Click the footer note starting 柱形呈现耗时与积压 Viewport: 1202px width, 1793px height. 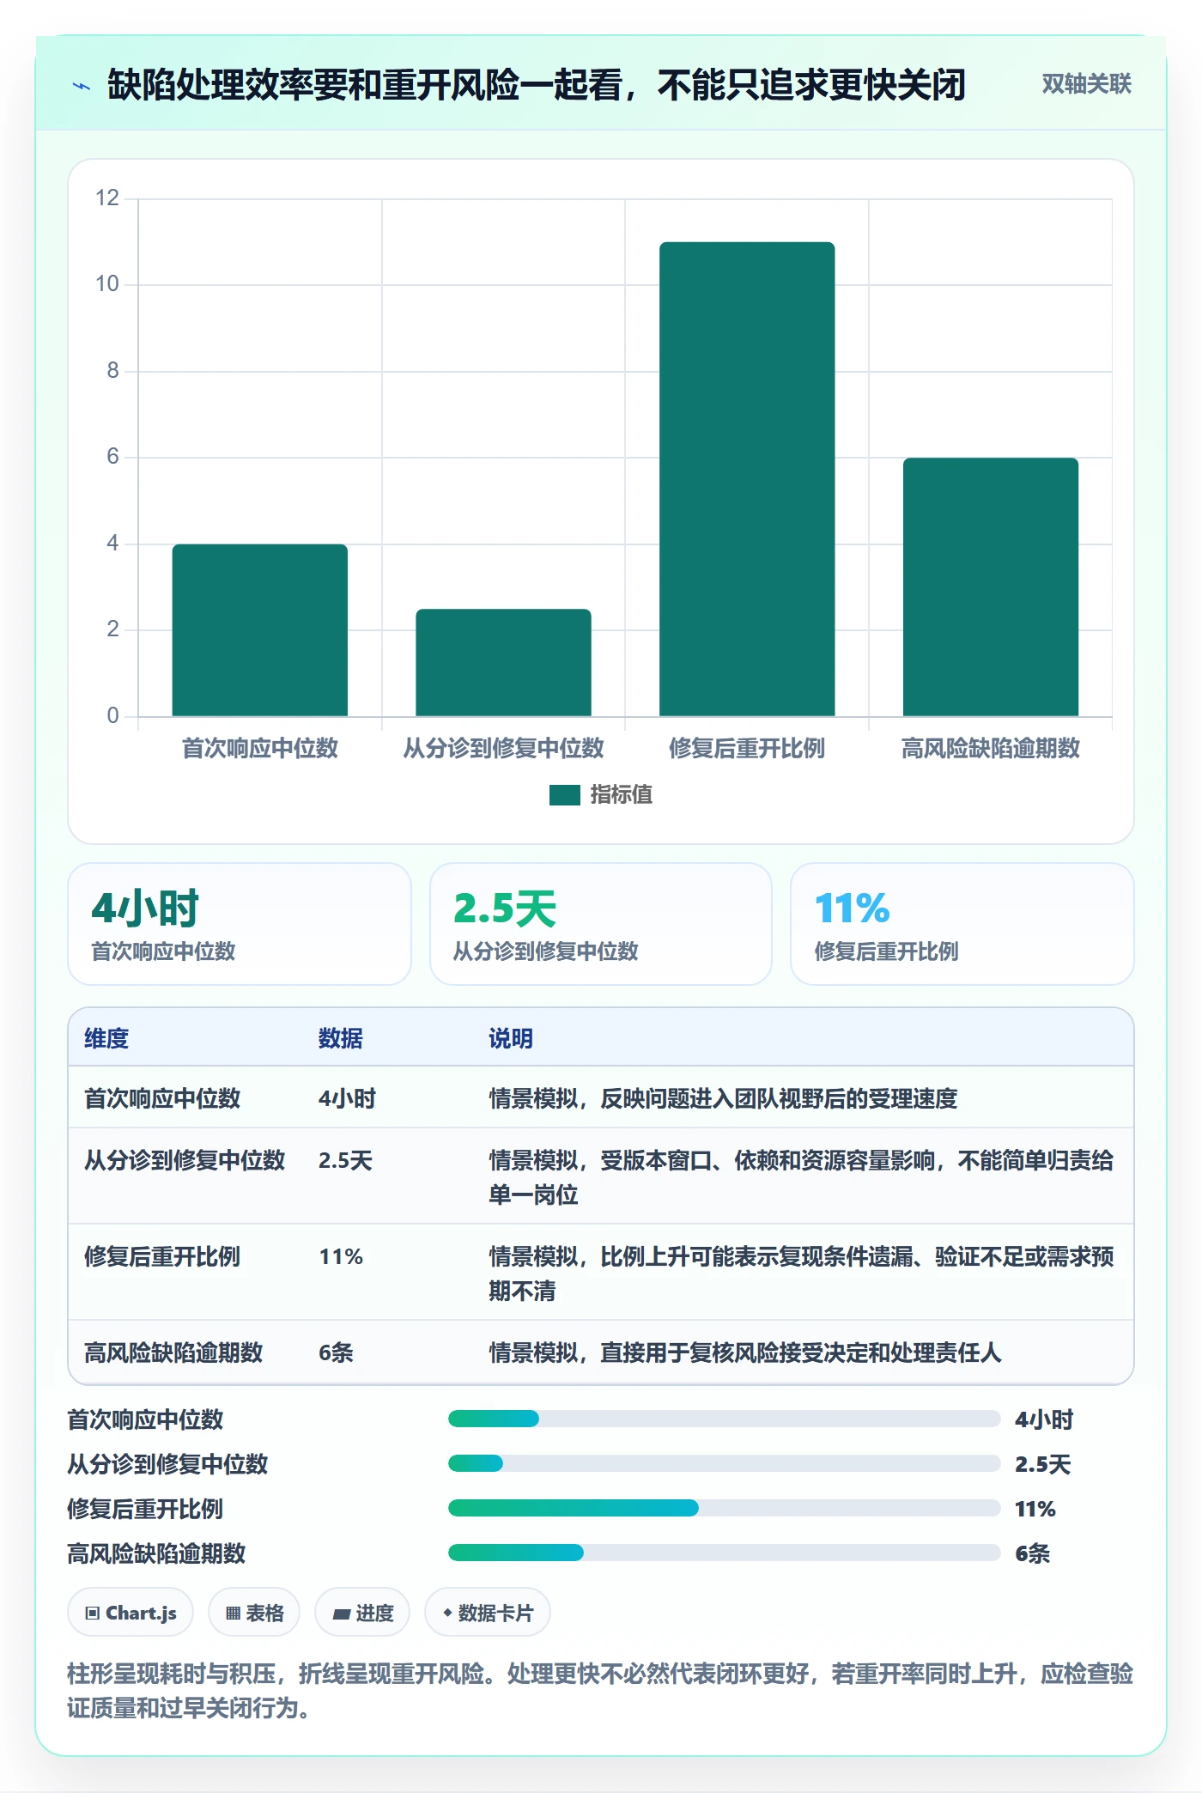tap(600, 1690)
